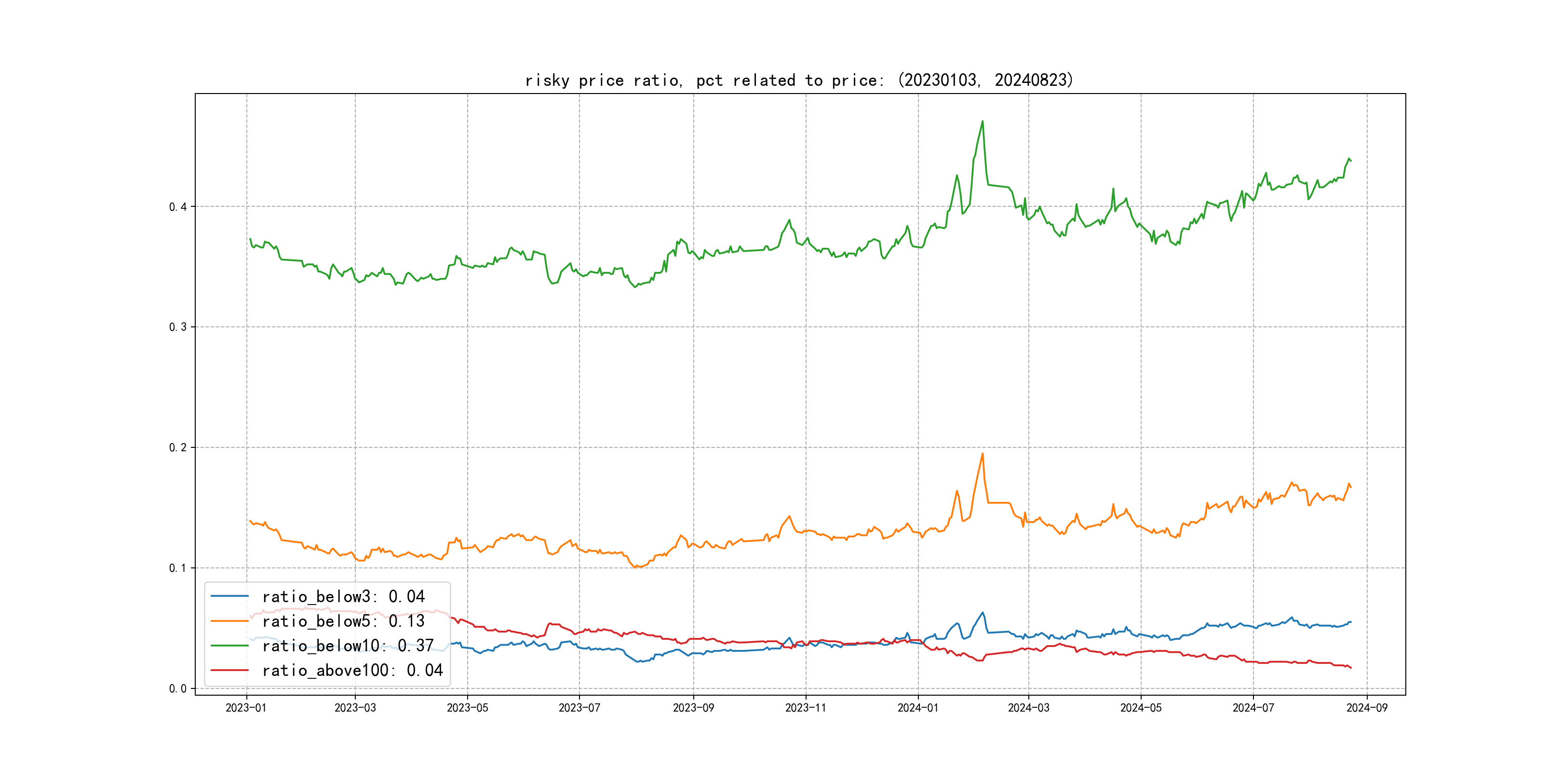Click the 2023-11 x-axis label
Screen dimensions: 1562x781
[x=805, y=708]
